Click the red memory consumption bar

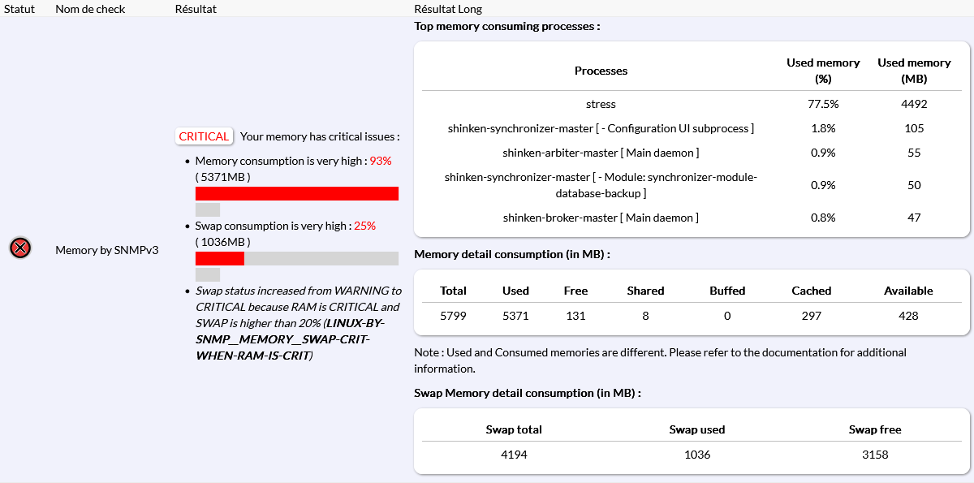pyautogui.click(x=296, y=193)
